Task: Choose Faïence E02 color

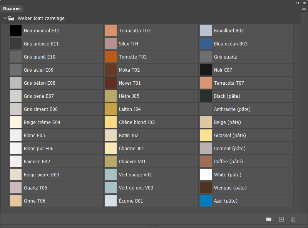Action: (16, 162)
